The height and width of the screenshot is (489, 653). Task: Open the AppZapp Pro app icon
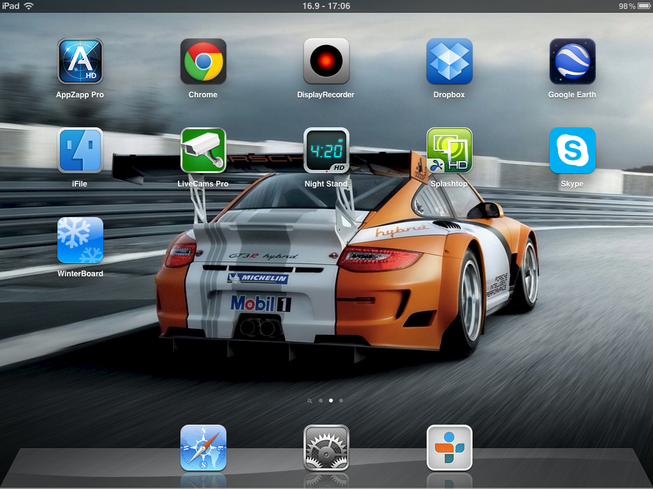pyautogui.click(x=80, y=61)
